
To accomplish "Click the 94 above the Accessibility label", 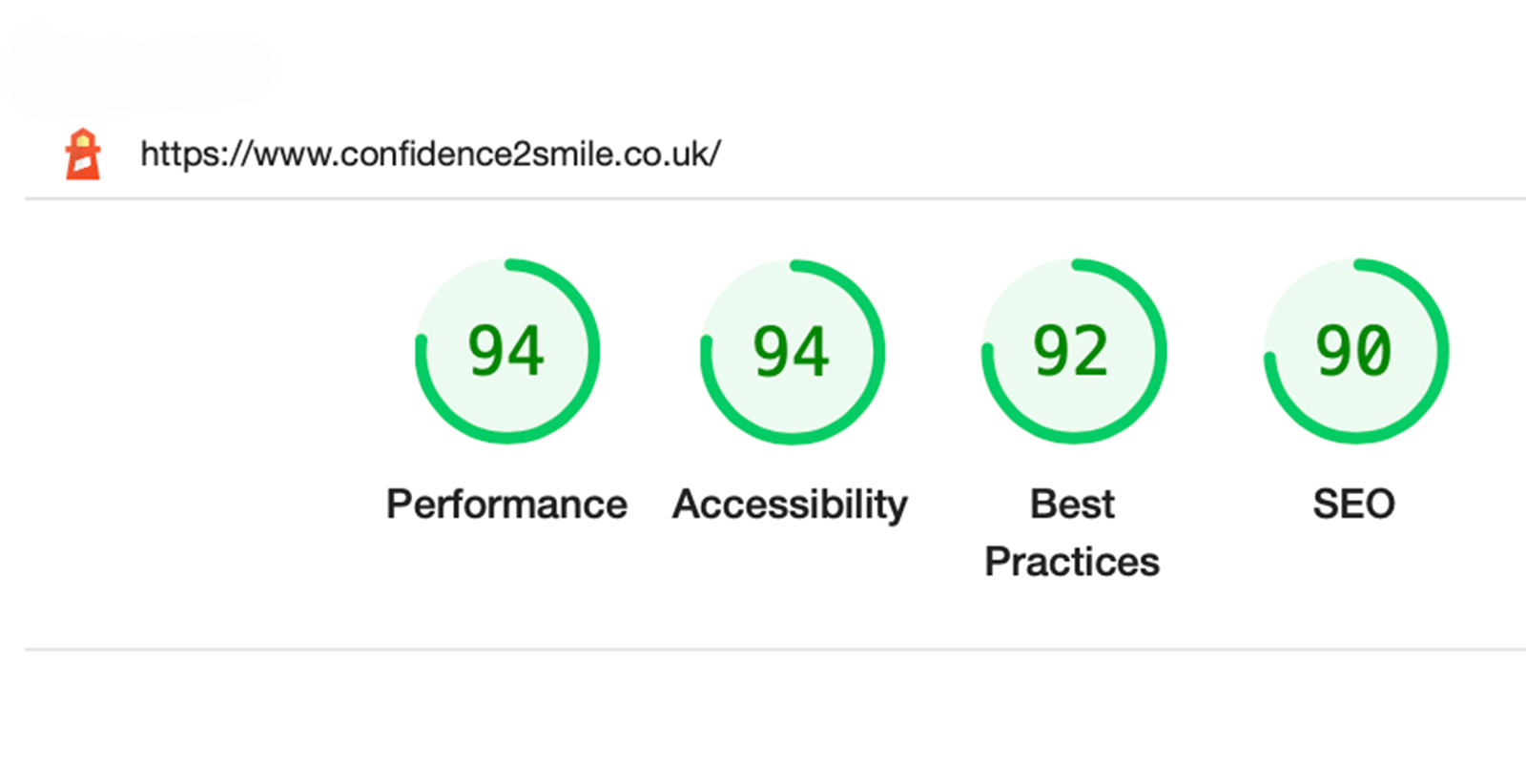I will tap(791, 351).
